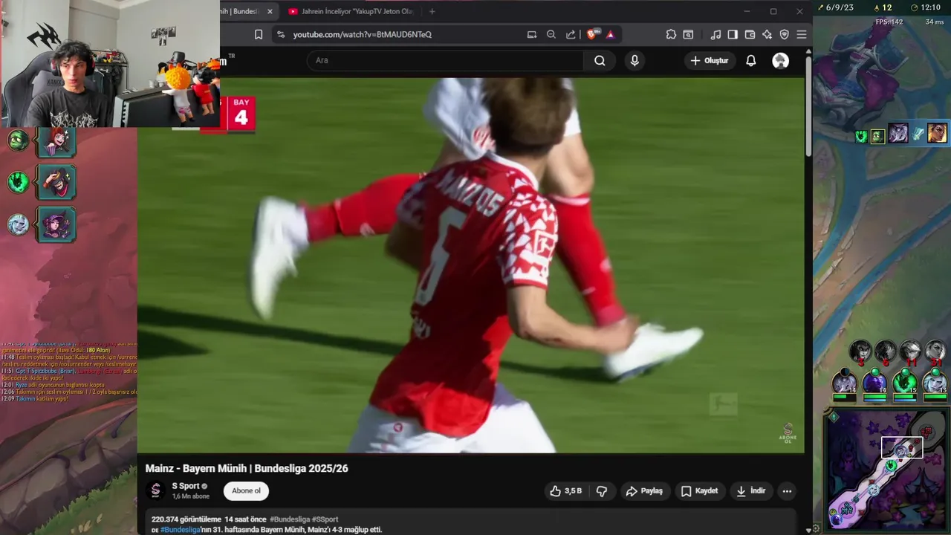Click the in-game clock showing 12:10
This screenshot has width=951, height=535.
click(x=930, y=7)
